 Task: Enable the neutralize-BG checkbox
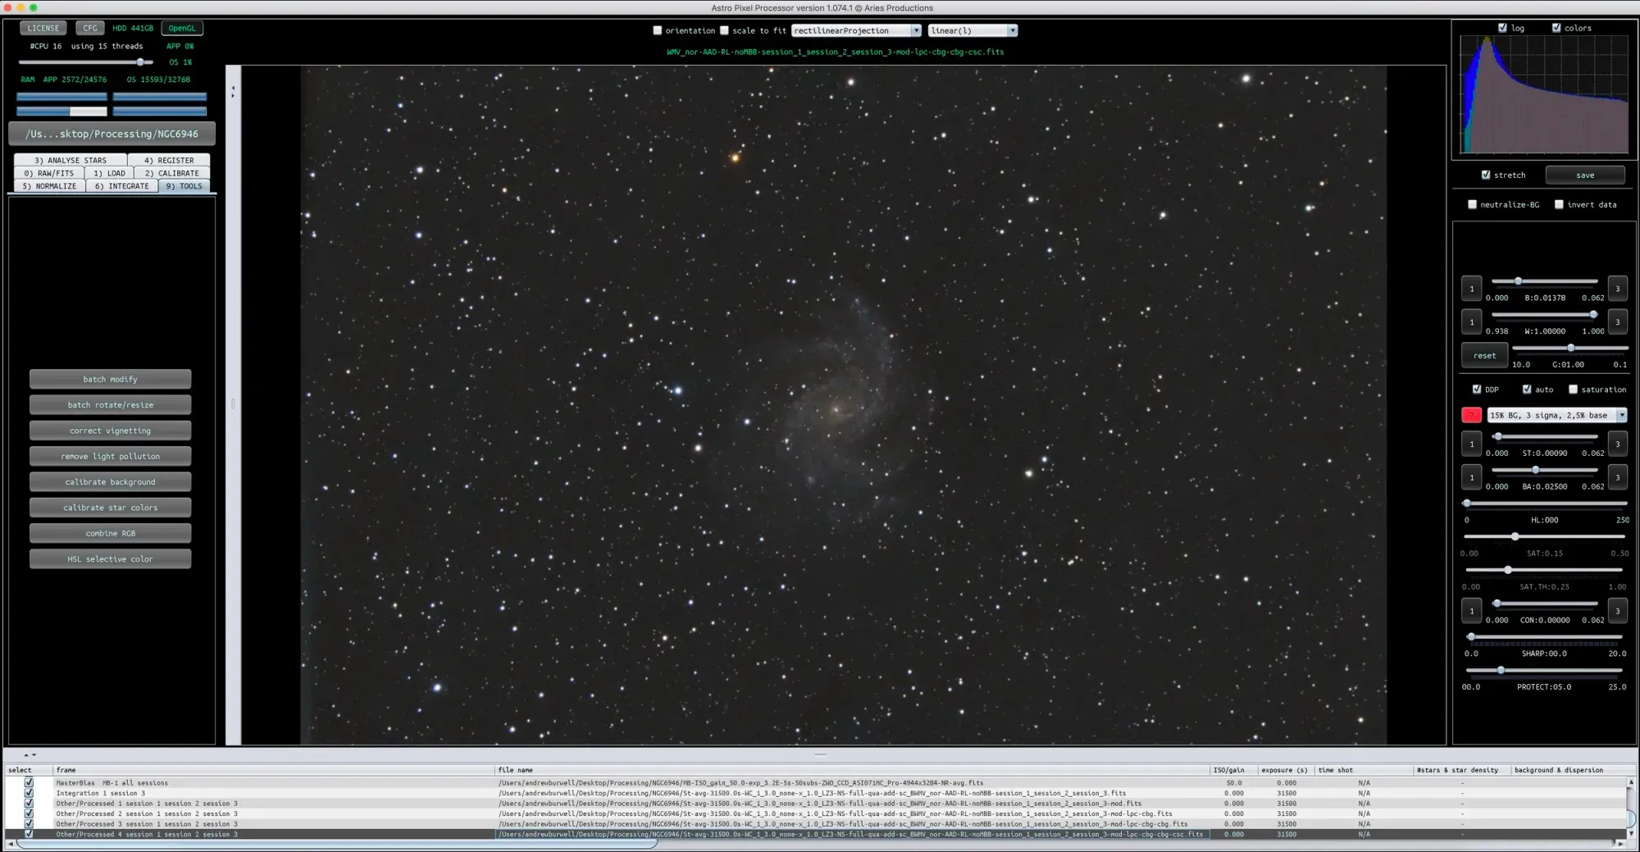pos(1472,205)
